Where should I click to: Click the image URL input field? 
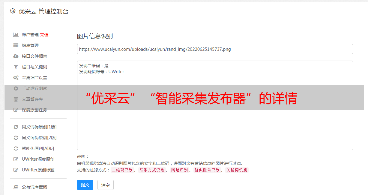pos(215,49)
